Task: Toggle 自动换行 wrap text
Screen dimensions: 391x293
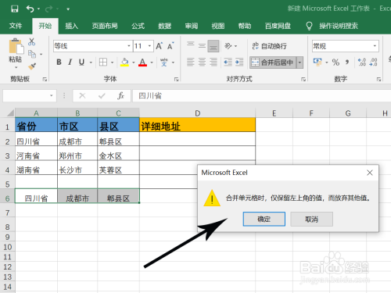Action: pyautogui.click(x=269, y=46)
